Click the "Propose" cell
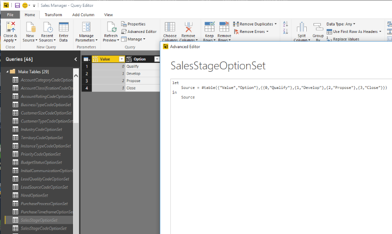Screen dimensions: 392x234 tap(142, 81)
